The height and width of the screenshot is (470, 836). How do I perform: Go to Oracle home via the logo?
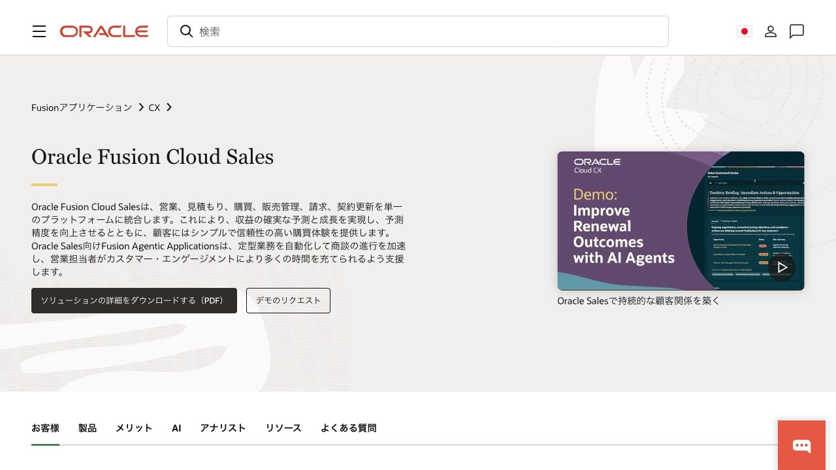[x=104, y=31]
